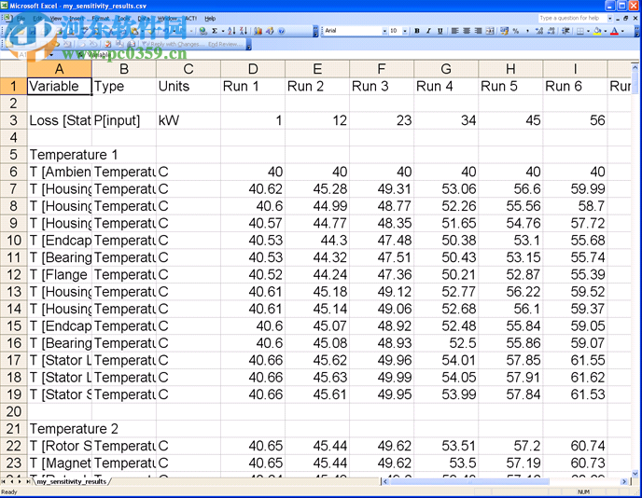This screenshot has height=498, width=642.
Task: Expand Formatting toolbar options
Action: [x=636, y=31]
